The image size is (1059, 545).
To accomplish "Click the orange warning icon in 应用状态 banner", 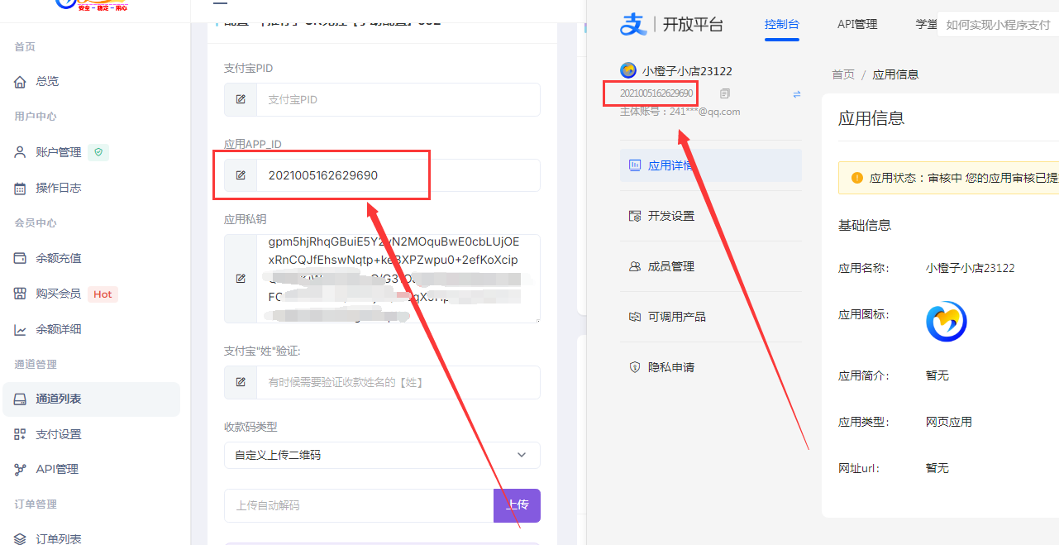I will [857, 178].
